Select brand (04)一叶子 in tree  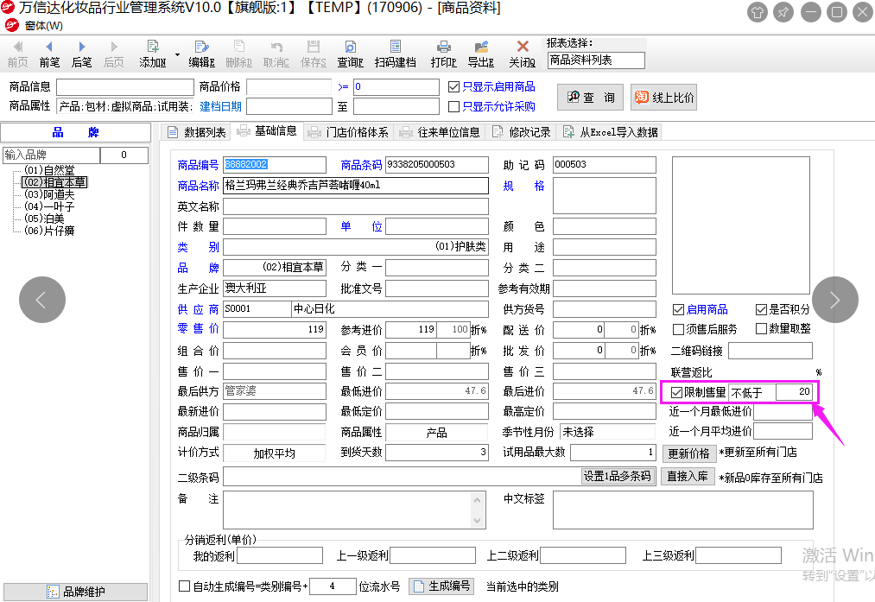(49, 206)
